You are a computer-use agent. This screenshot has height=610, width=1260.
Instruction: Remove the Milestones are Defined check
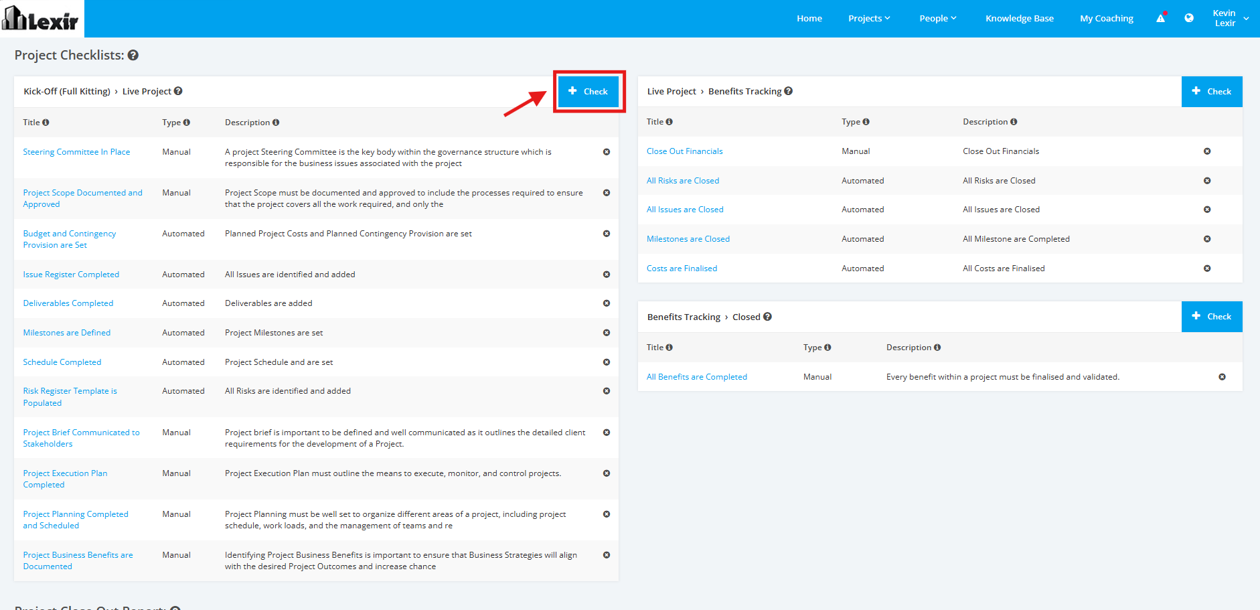(607, 333)
